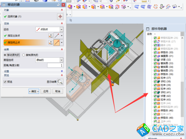This screenshot has width=186, height=139.
Task: Click the select object crosshair icon
Action: (60, 16)
